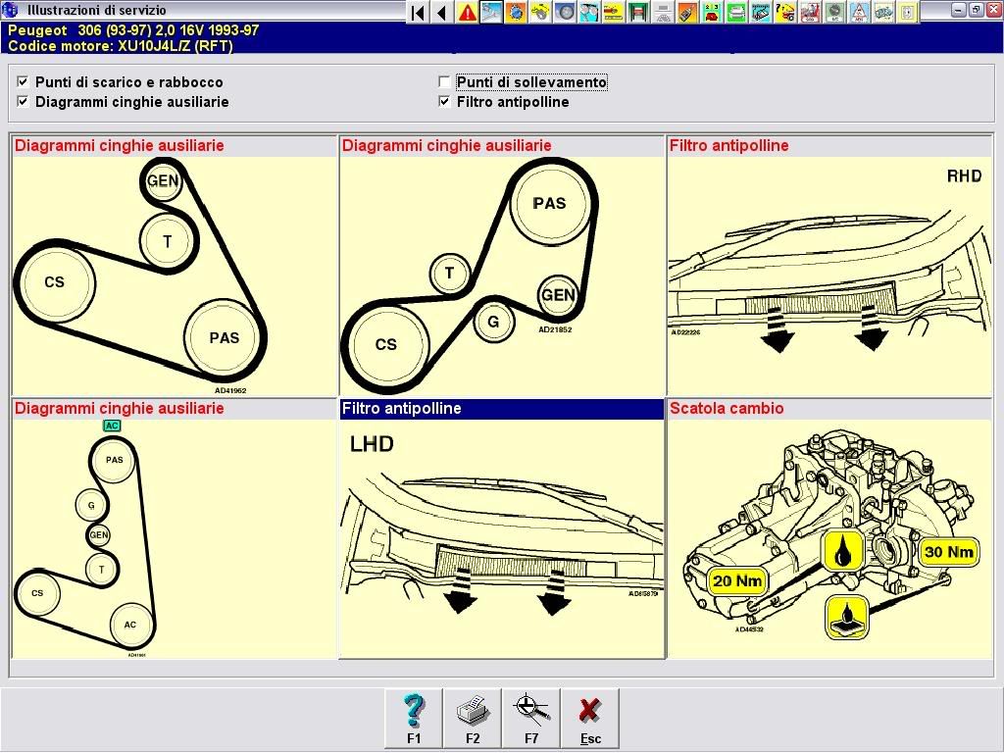Open the yellow icon with grey wheel
This screenshot has width=1004, height=753.
540,12
